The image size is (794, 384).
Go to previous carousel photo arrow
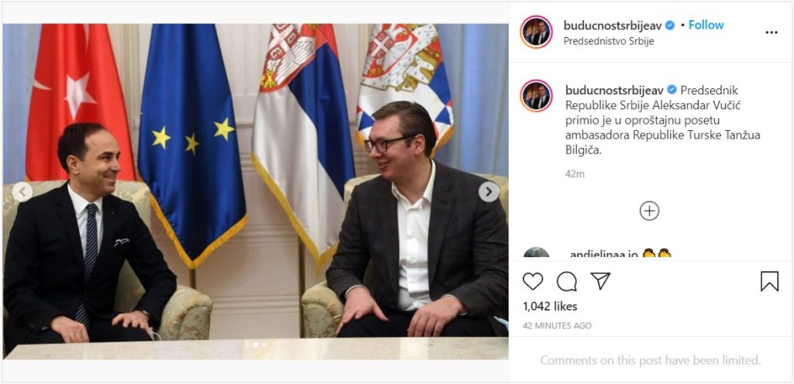[22, 191]
